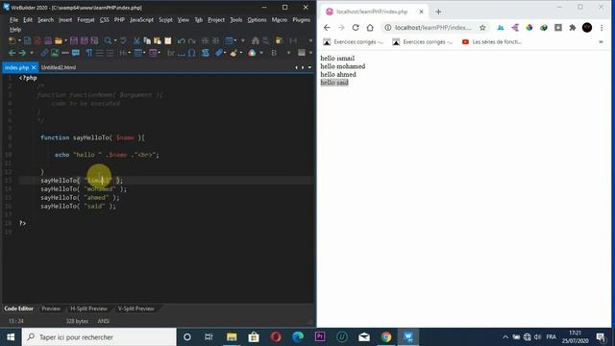
Task: Open the JavaScript menu
Action: (141, 19)
